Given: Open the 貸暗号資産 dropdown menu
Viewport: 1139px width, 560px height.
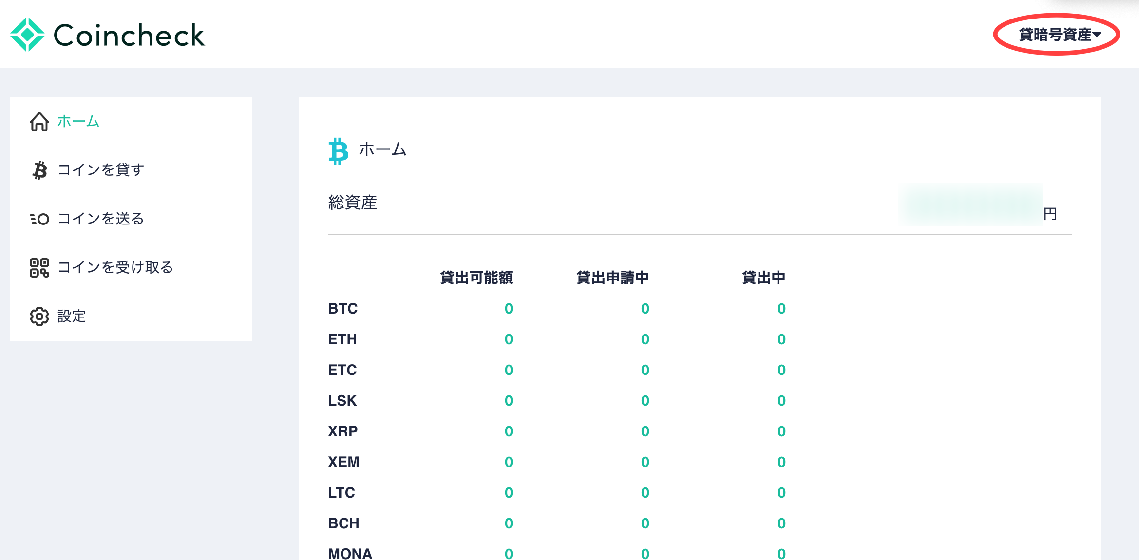Looking at the screenshot, I should [1060, 35].
